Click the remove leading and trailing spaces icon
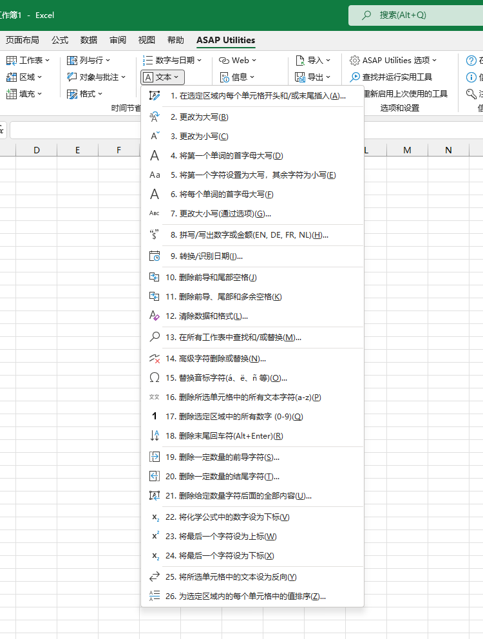This screenshot has height=639, width=483. point(155,277)
